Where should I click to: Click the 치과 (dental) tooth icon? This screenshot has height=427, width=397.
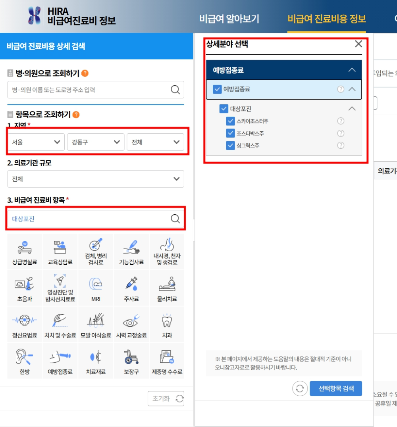point(166,324)
